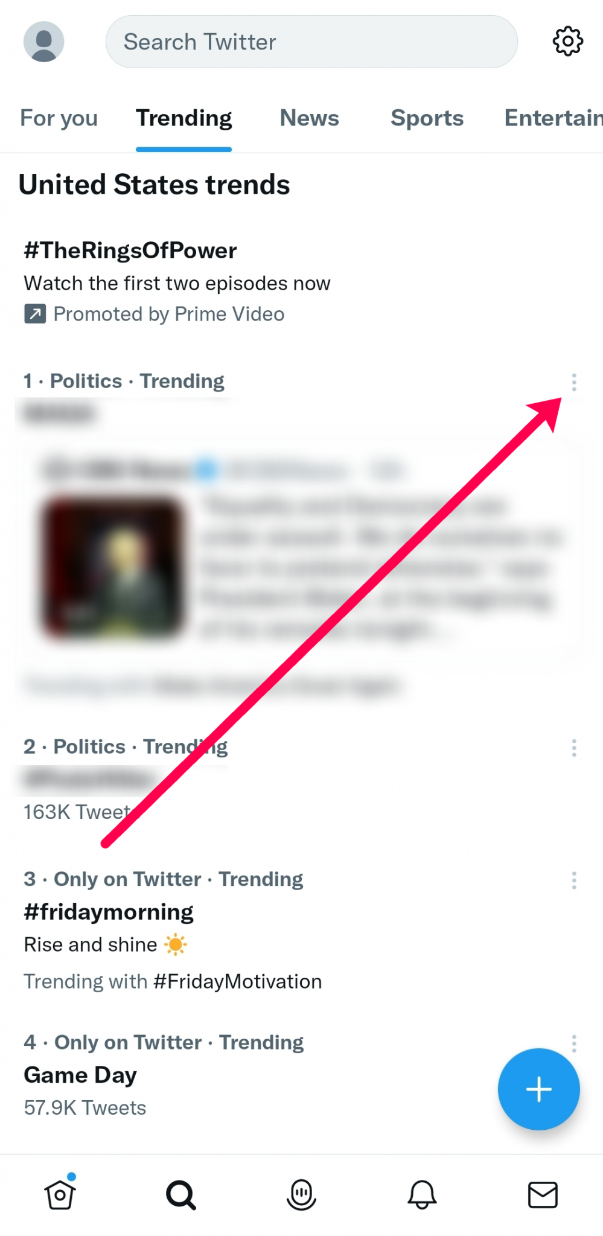Click the Promoted arrow icon
This screenshot has height=1236, width=603.
click(35, 314)
